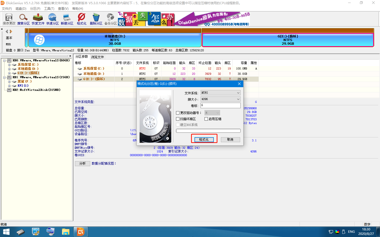Open the 文件系统 NTFS dropdown

[220, 93]
